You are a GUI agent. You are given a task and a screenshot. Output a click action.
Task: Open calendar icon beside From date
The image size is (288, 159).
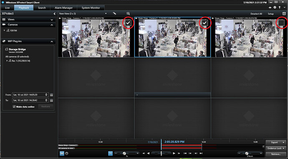[51, 95]
